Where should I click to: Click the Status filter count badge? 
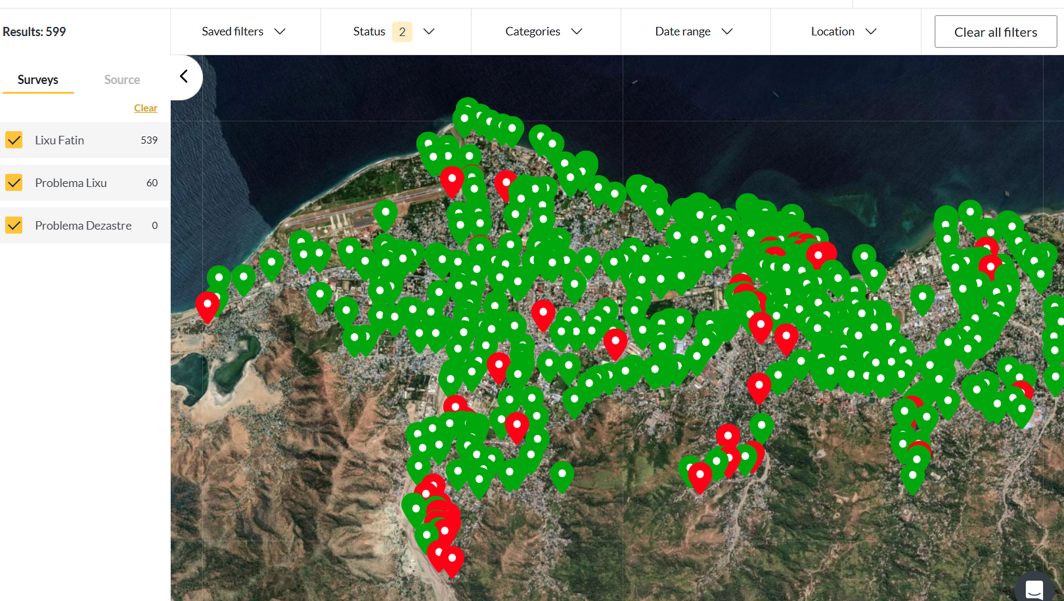(x=402, y=31)
